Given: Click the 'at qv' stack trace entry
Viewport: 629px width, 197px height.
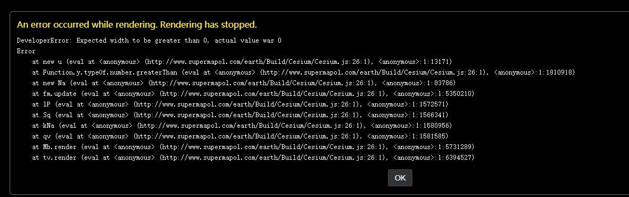Looking at the screenshot, I should (241, 136).
